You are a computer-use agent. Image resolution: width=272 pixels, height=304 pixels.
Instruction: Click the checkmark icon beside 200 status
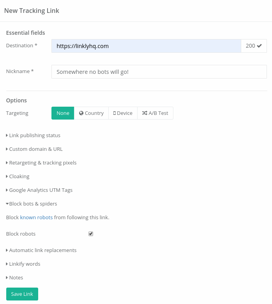coord(259,46)
